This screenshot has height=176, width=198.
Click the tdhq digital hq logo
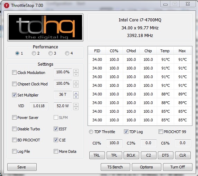point(45,28)
